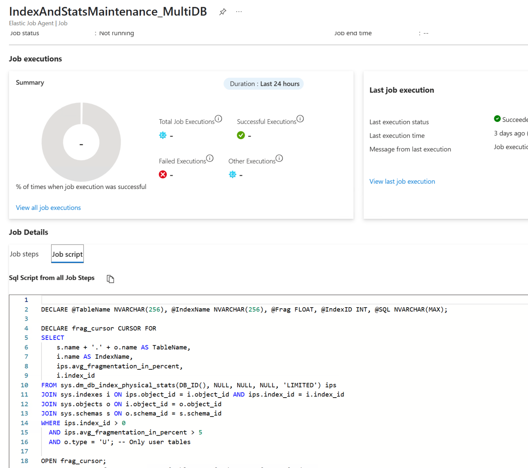Screen dimensions: 528x468
Task: Click the red Failed Executions status icon
Action: pyautogui.click(x=163, y=175)
